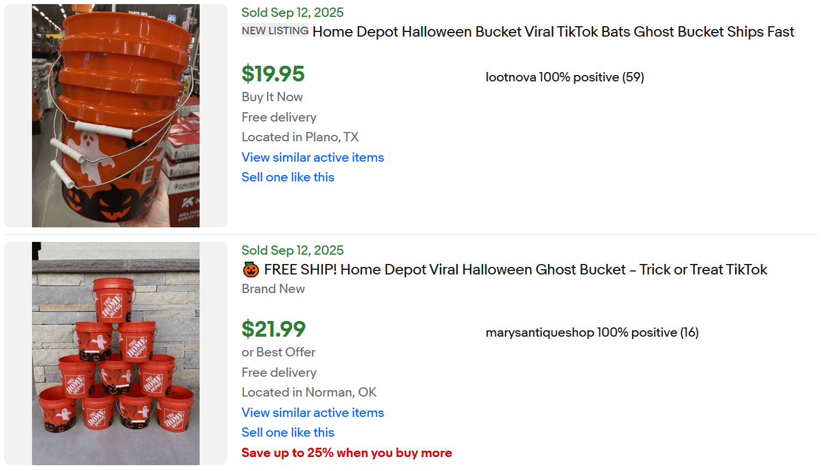838x471 pixels.
Task: Click View similar active items for the $21.99 listing
Action: [313, 412]
